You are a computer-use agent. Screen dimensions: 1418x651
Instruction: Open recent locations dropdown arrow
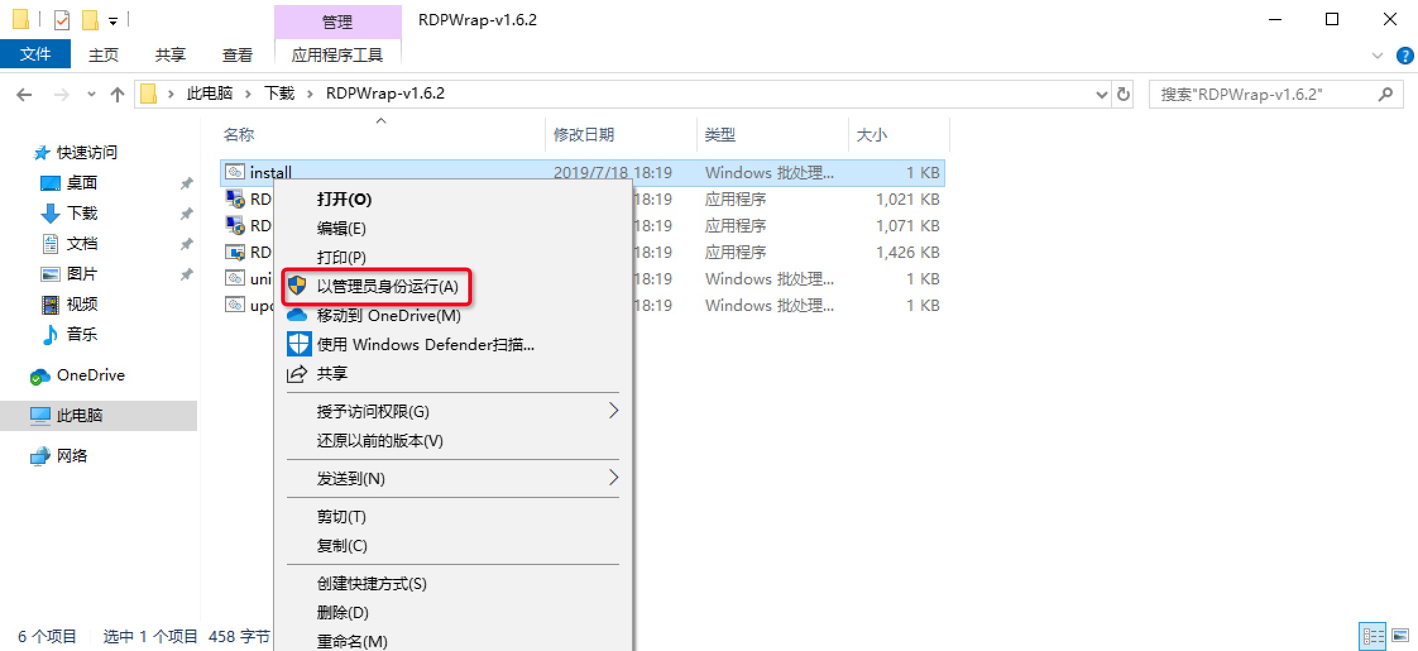pos(92,95)
